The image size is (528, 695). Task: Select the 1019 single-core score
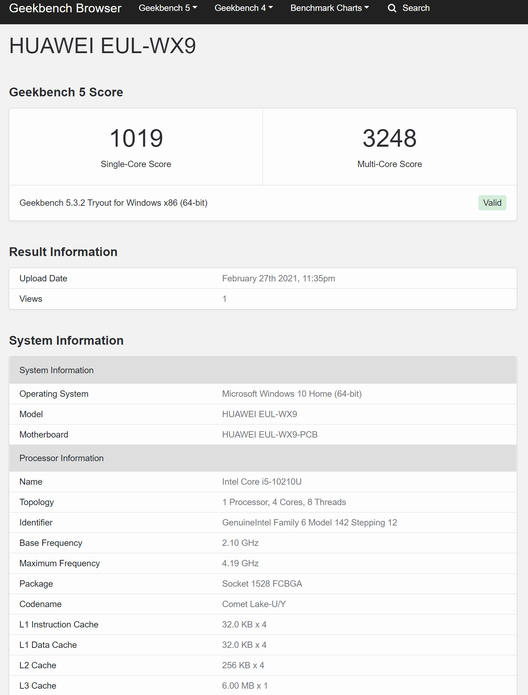(x=136, y=138)
